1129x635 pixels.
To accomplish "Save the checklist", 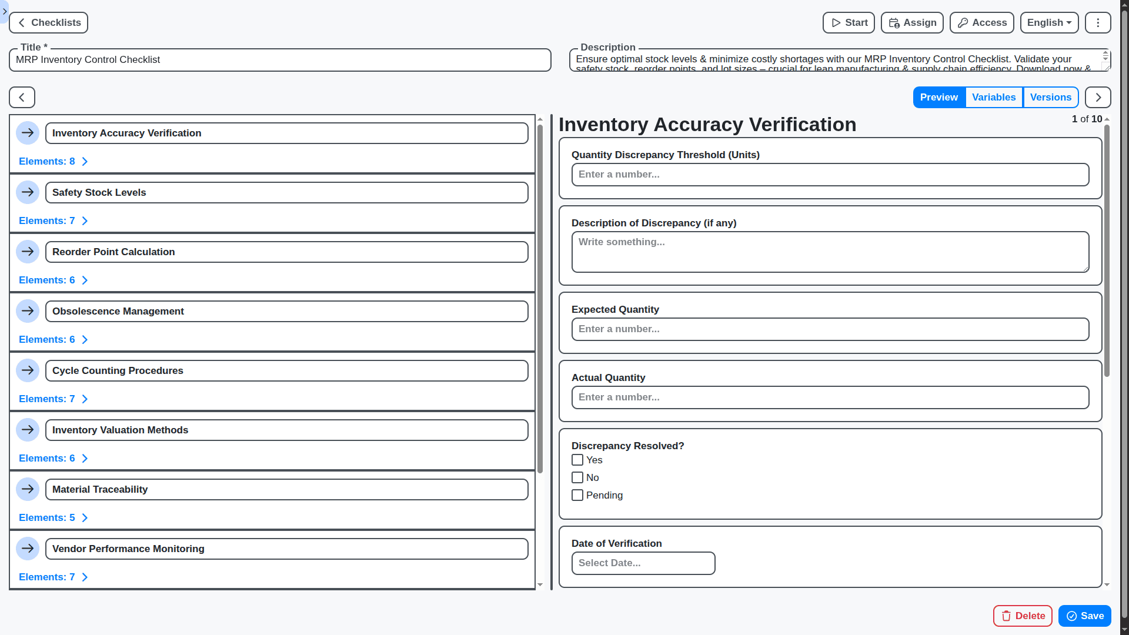I will tap(1084, 616).
